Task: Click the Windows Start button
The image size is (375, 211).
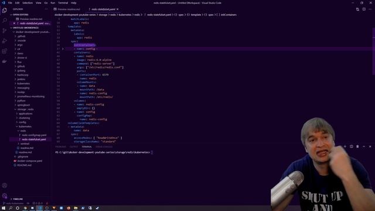Action: tap(4, 208)
